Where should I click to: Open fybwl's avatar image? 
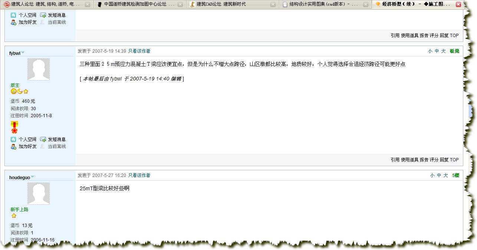tap(39, 69)
